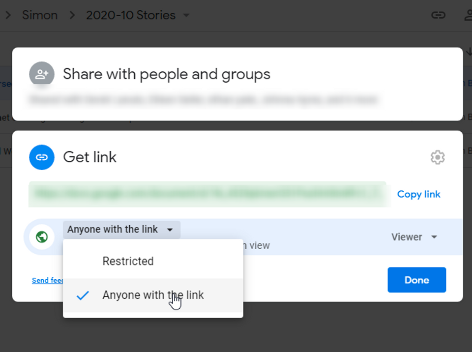Click the Get link heading

click(x=89, y=157)
